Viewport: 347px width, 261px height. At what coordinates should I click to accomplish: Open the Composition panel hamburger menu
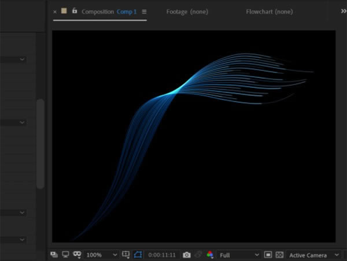click(x=144, y=12)
